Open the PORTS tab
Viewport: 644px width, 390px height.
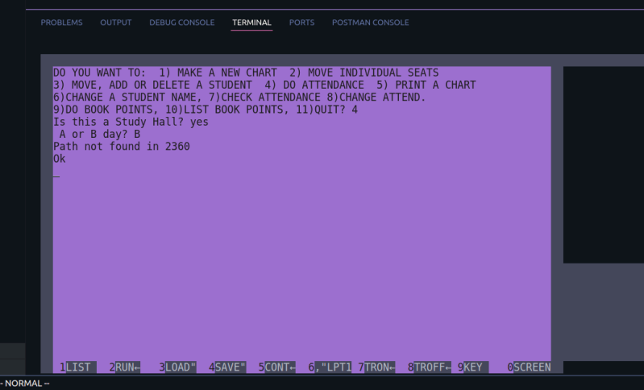(301, 23)
